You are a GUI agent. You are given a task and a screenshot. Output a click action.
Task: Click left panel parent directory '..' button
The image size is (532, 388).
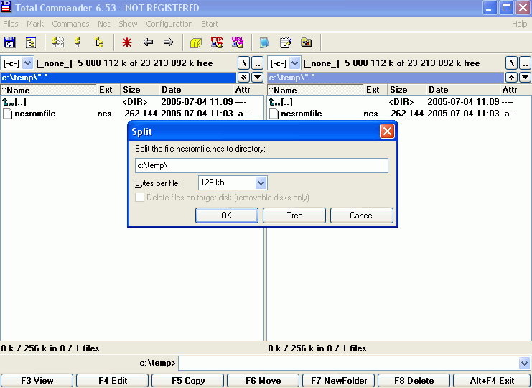(258, 63)
